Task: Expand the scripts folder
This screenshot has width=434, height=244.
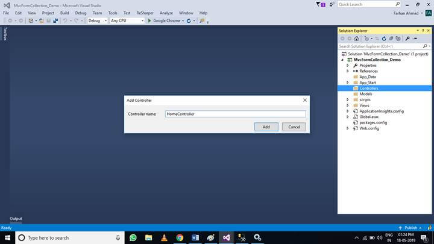Action: [x=348, y=99]
